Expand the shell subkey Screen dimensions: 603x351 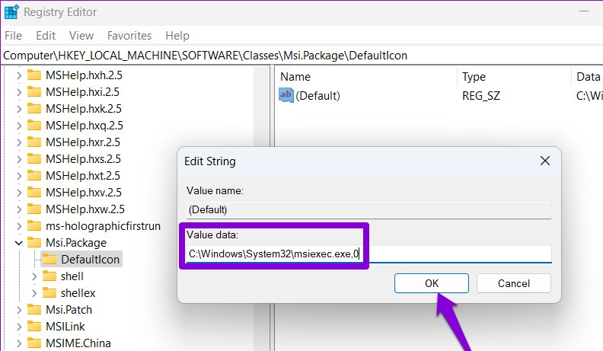pyautogui.click(x=34, y=276)
